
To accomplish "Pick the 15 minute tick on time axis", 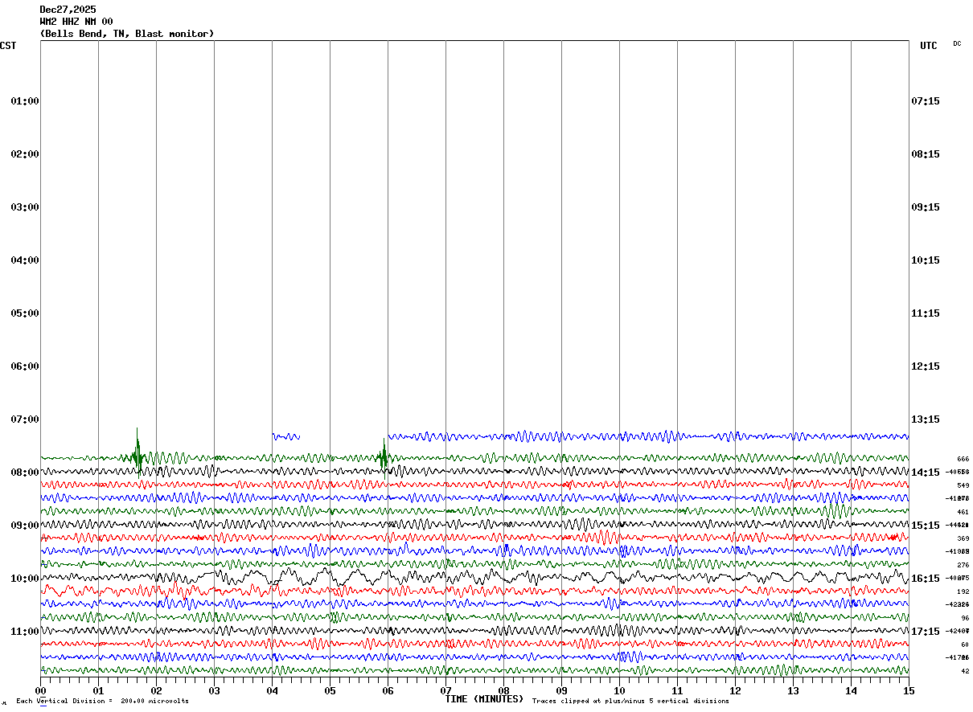I will pos(909,690).
